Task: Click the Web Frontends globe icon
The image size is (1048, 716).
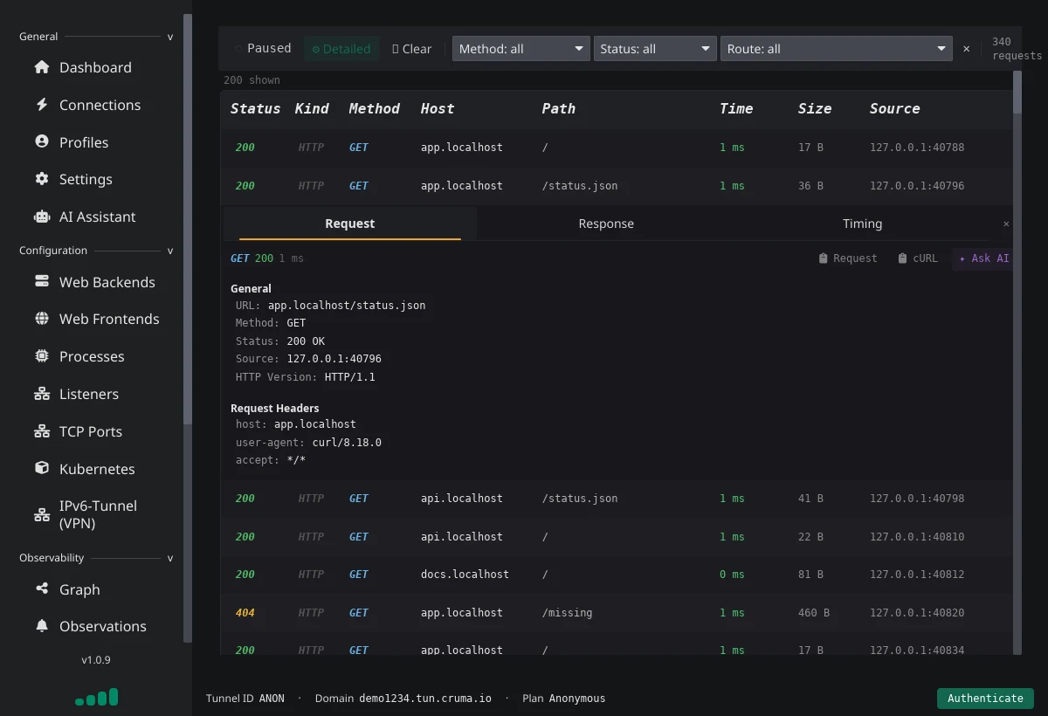Action: (42, 319)
